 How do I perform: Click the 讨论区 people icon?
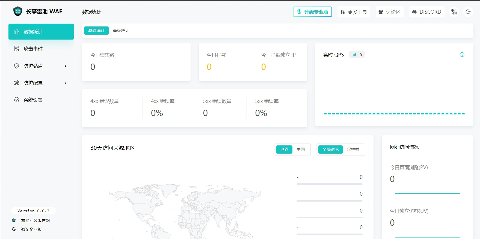[x=381, y=12]
